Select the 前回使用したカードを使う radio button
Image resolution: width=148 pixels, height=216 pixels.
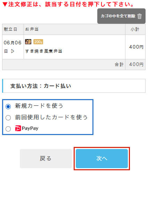click(8, 118)
